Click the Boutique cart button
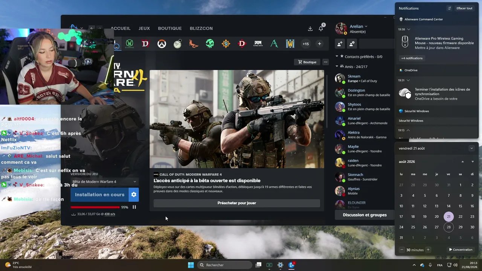The width and height of the screenshot is (482, 271). 307,62
